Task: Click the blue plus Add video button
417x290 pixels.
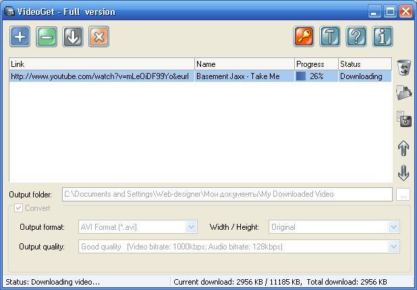Action: (20, 37)
